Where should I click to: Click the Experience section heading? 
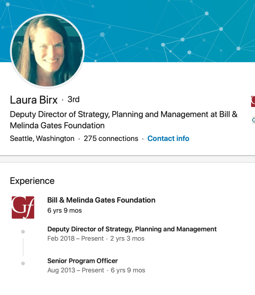32,181
